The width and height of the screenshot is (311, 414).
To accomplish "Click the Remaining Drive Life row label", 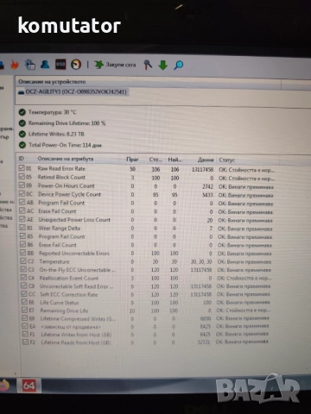I will (64, 310).
